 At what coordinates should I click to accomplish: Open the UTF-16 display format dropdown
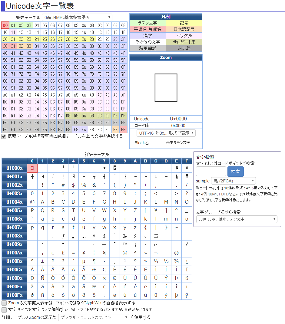point(166,133)
